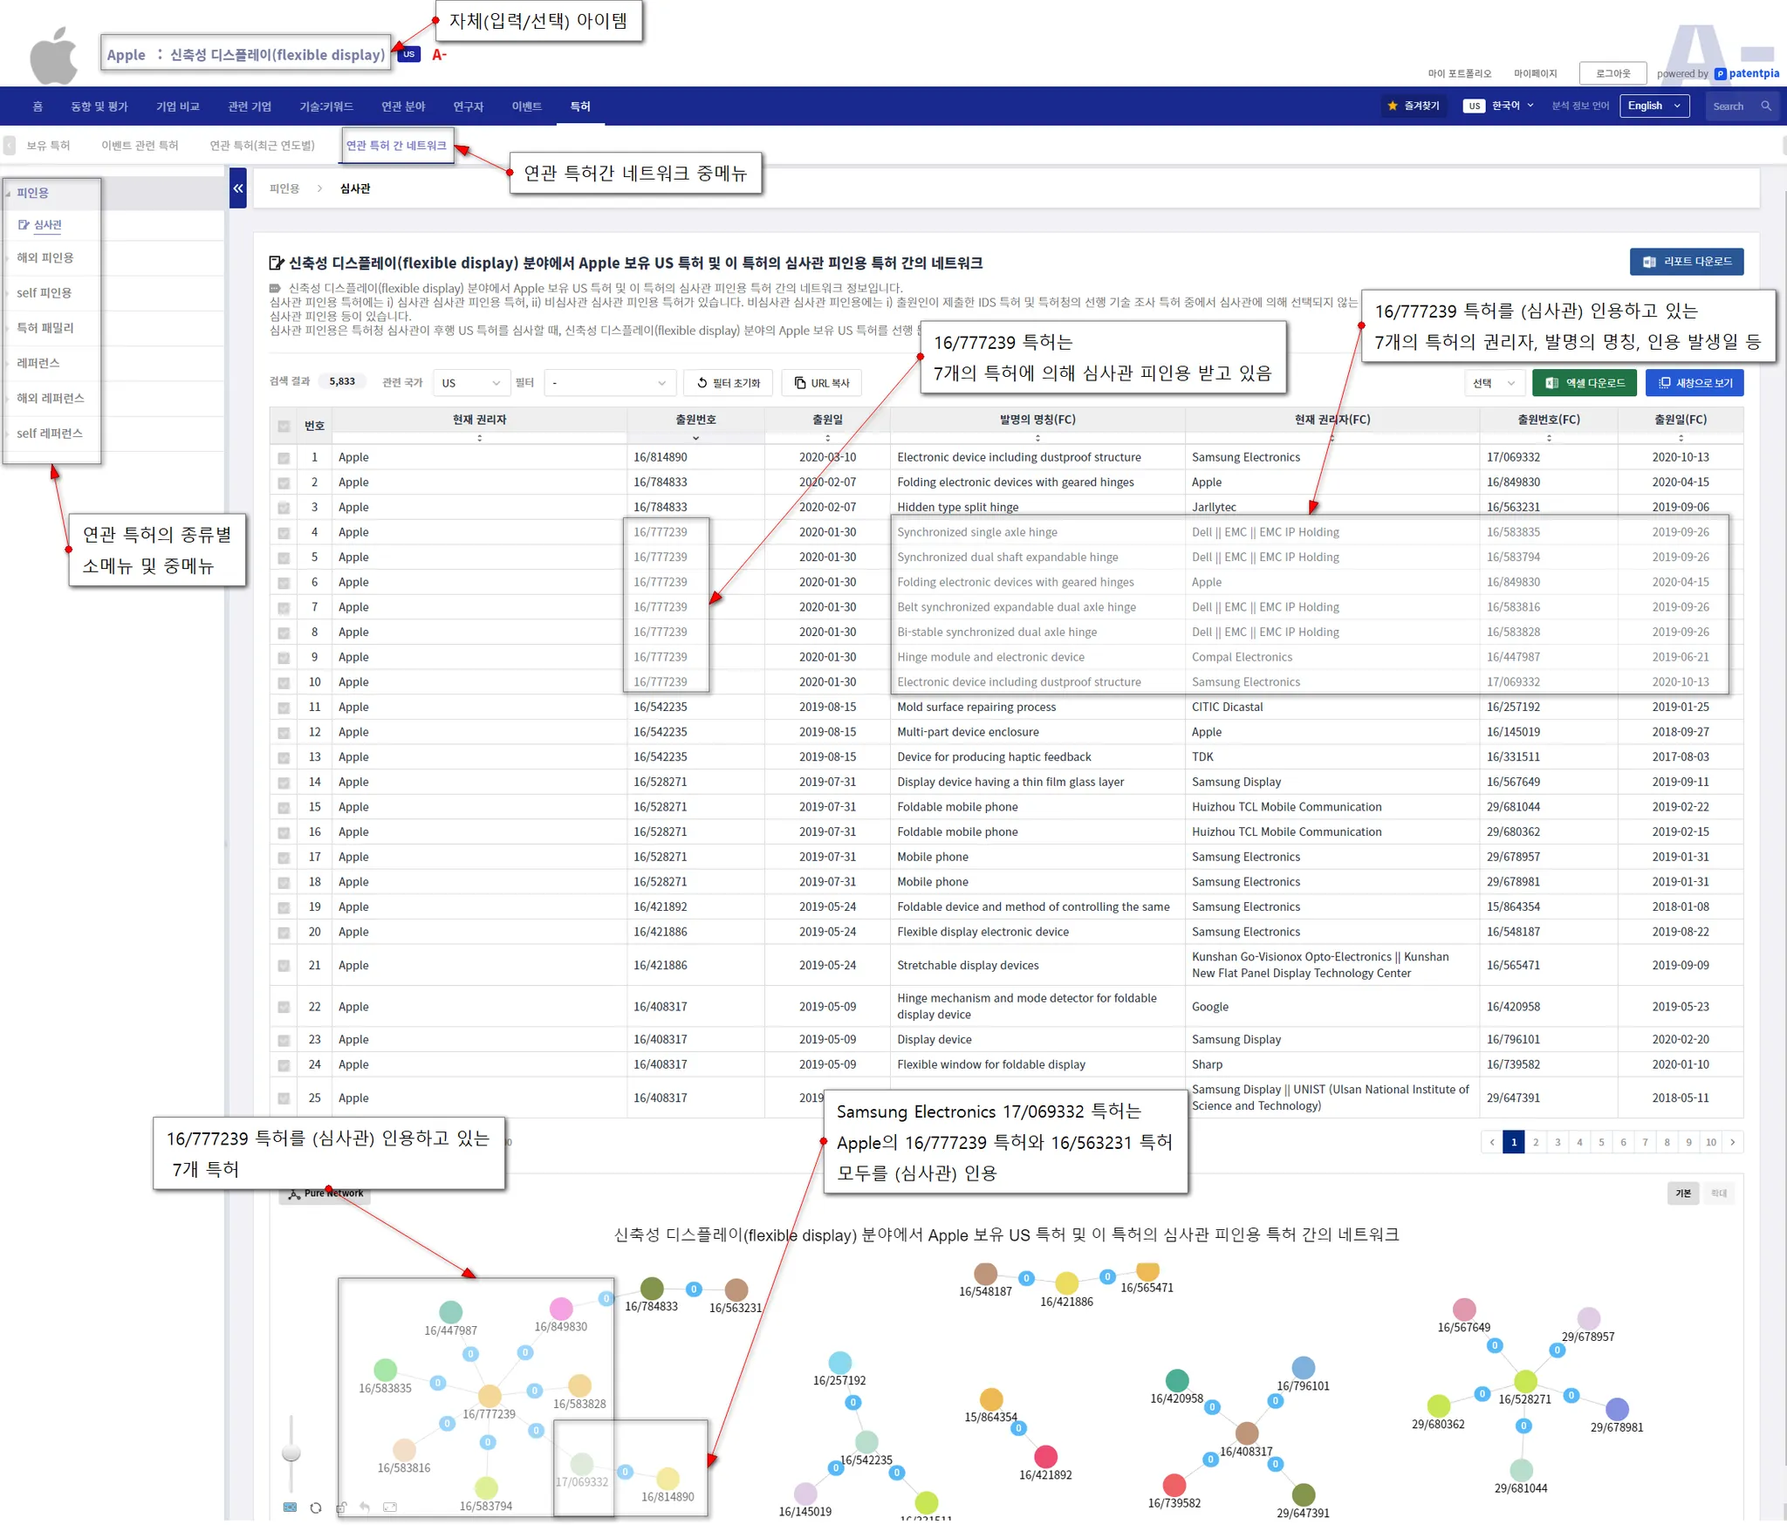The height and width of the screenshot is (1525, 1787).
Task: Open the 연구자 menu in the navbar
Action: [468, 106]
